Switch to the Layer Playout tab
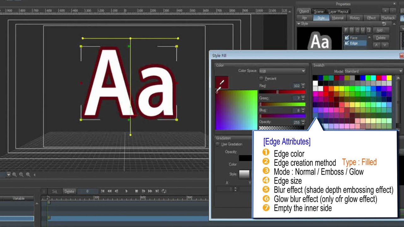 tap(338, 11)
